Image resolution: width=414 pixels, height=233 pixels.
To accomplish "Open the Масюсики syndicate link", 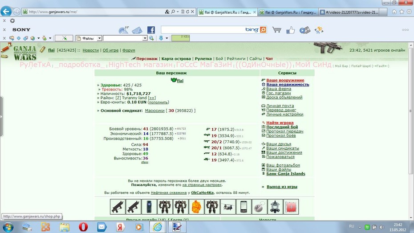I will point(155,110).
